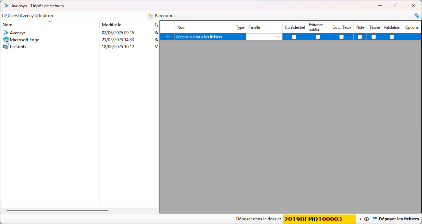Viewport: 422px width, 224px height.
Task: Select the Microsoft Edge shortcut icon
Action: click(6, 40)
